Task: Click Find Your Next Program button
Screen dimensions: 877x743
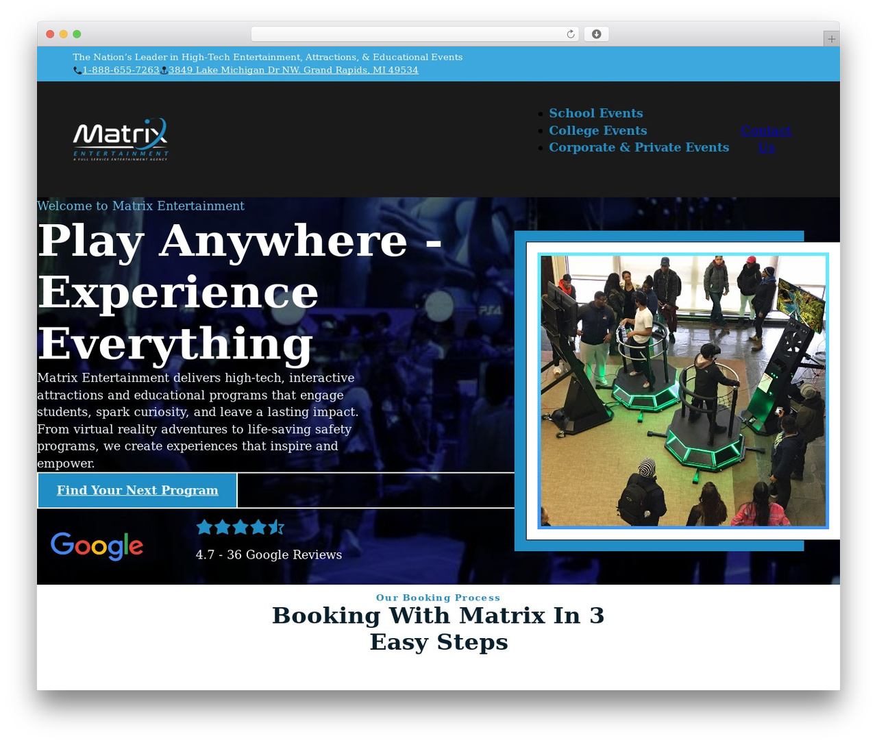Action: [138, 490]
